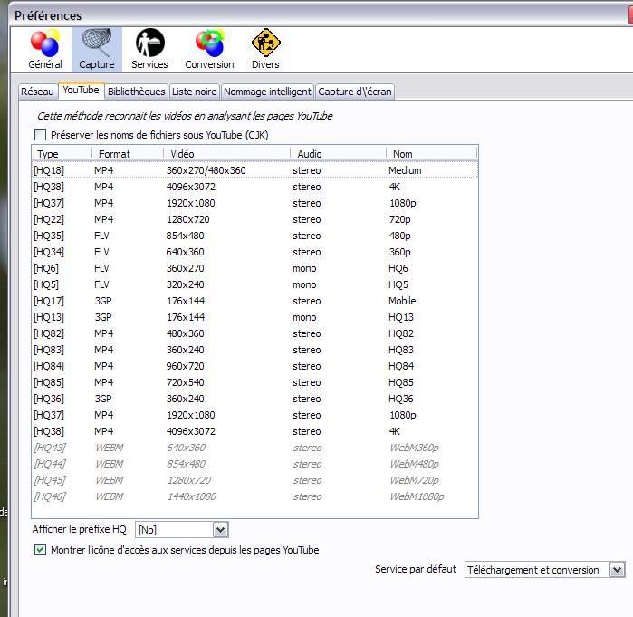Select the [HQ17] Mobile row

click(x=254, y=301)
